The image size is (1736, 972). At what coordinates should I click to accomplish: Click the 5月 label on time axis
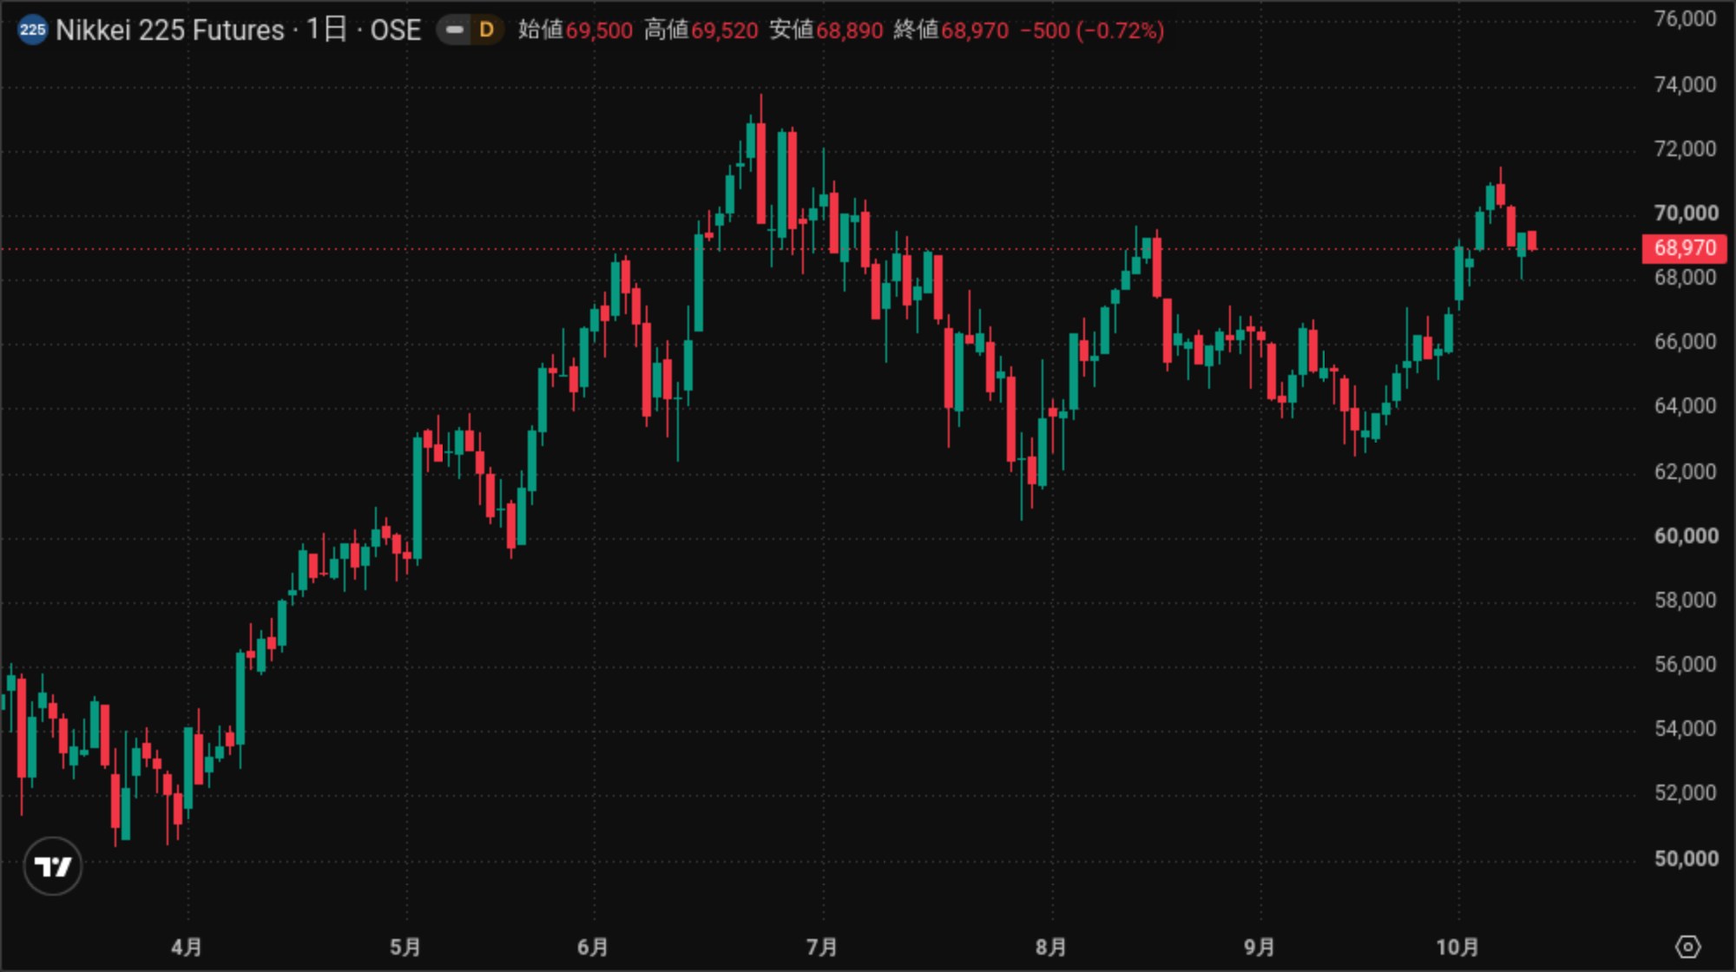405,947
